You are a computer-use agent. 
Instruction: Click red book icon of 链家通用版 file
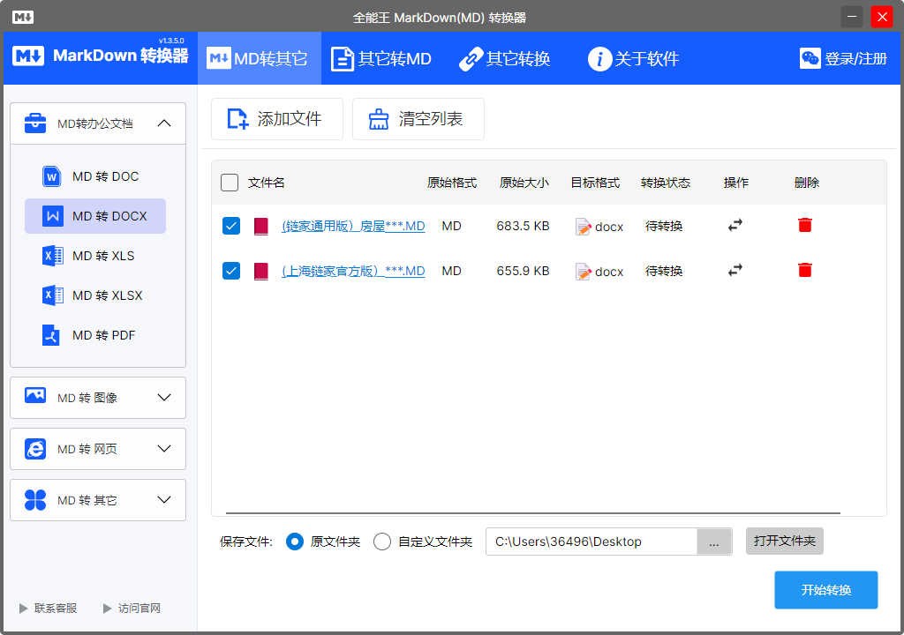coord(261,226)
